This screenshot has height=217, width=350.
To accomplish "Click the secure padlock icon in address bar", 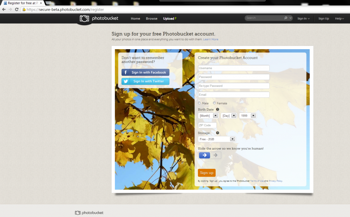I will 24,9.
